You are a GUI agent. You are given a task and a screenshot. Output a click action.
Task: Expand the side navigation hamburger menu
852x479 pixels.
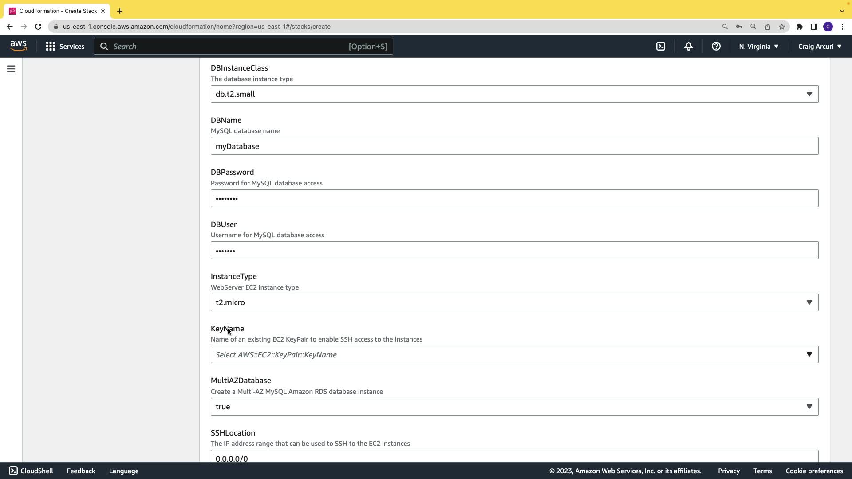click(11, 69)
